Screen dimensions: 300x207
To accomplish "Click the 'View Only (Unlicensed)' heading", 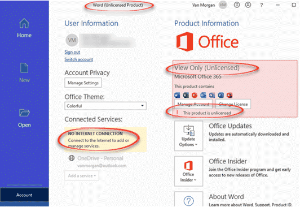I will (207, 68).
